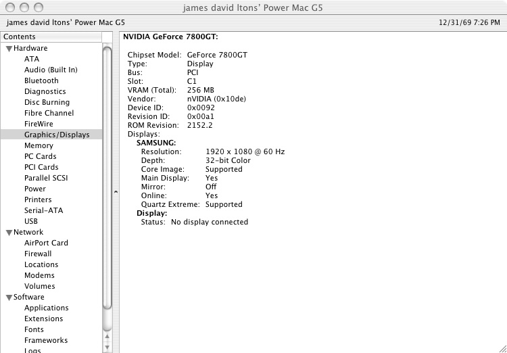Open USB hardware entry
The width and height of the screenshot is (507, 353).
31,221
